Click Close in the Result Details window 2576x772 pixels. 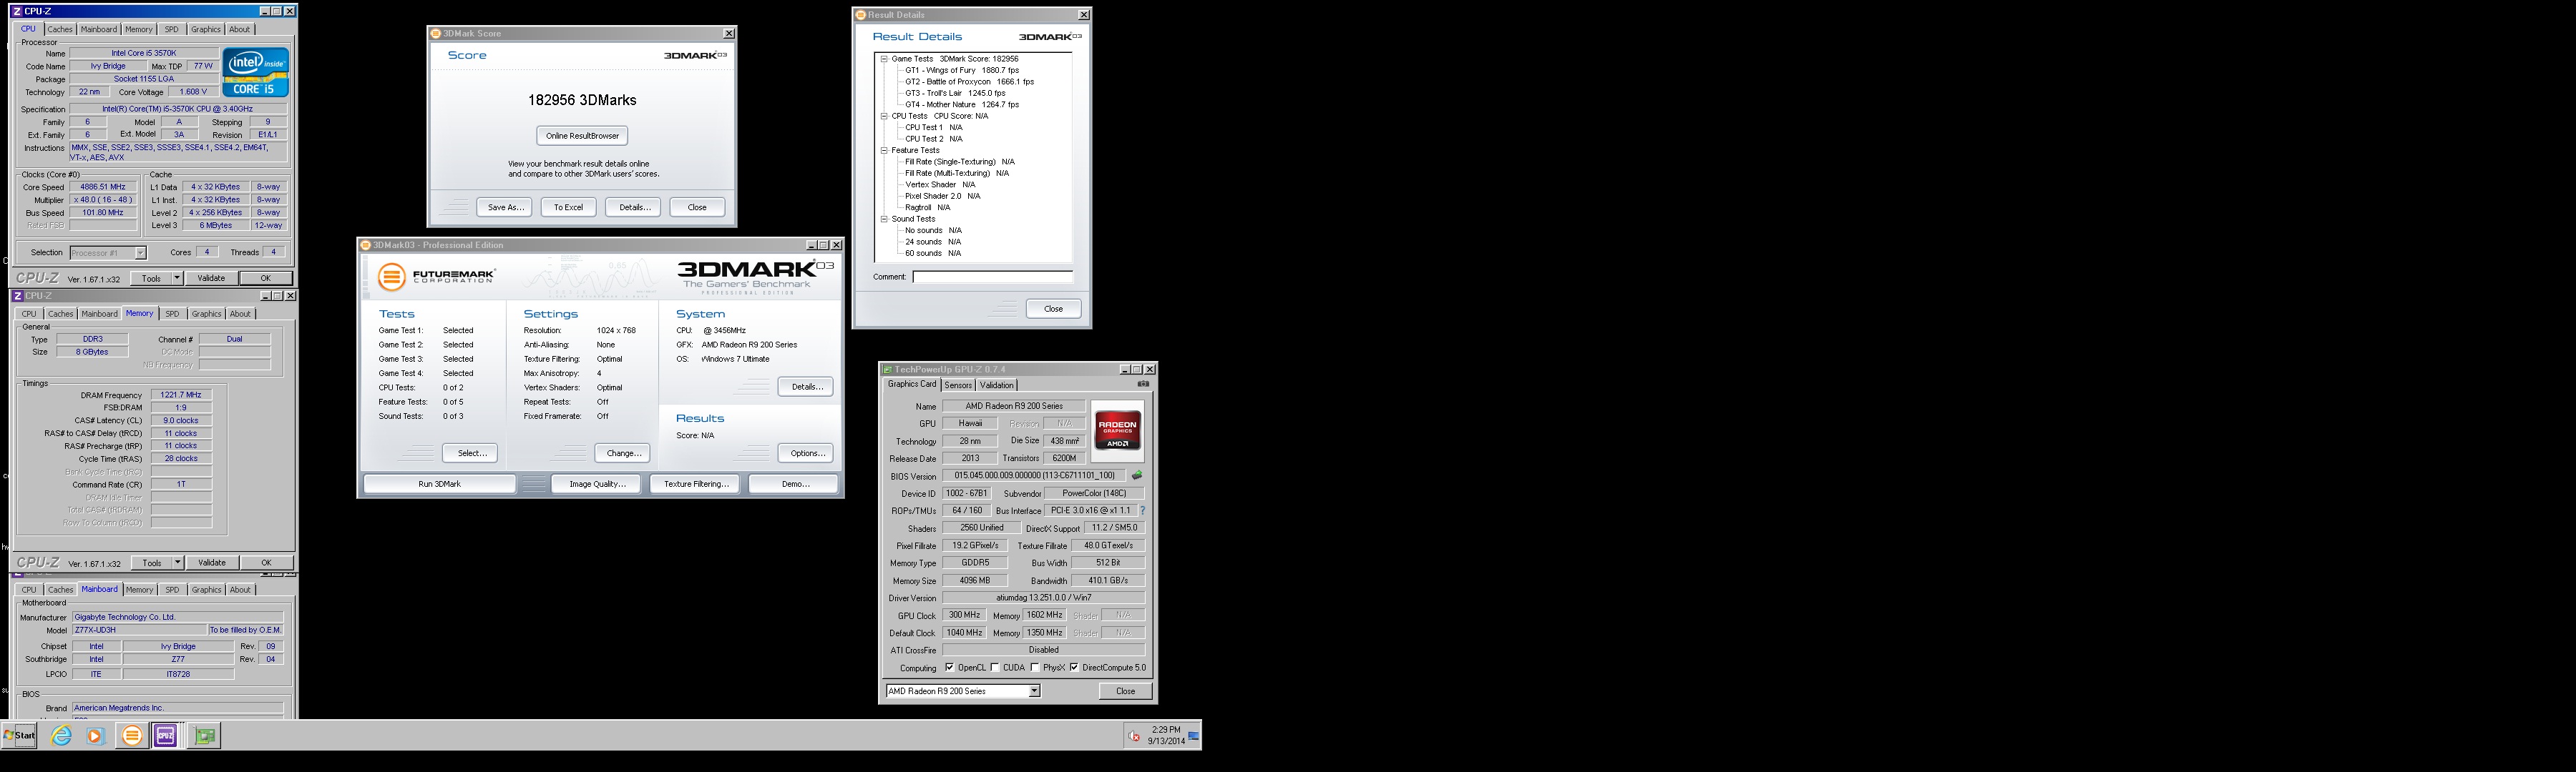1053,309
